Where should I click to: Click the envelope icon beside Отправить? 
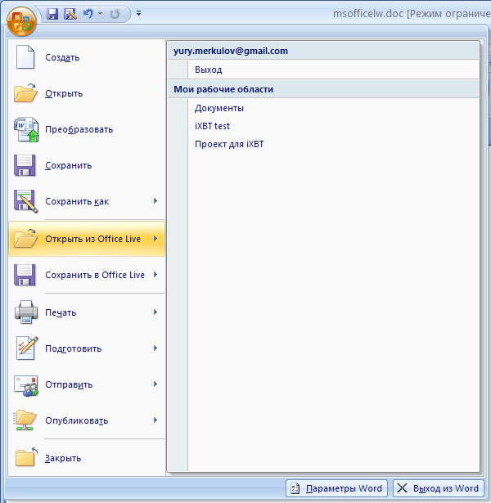[x=26, y=385]
